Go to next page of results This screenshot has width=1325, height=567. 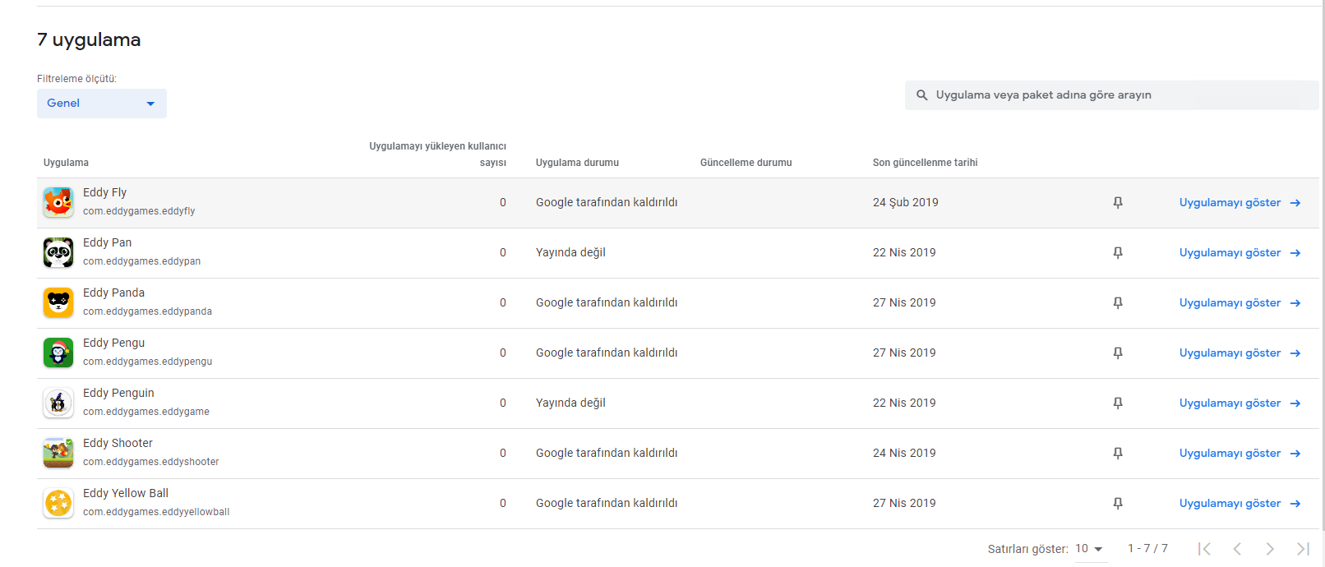pos(1270,549)
